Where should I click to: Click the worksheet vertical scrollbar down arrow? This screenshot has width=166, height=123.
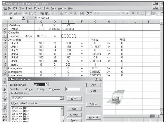(x=161, y=113)
